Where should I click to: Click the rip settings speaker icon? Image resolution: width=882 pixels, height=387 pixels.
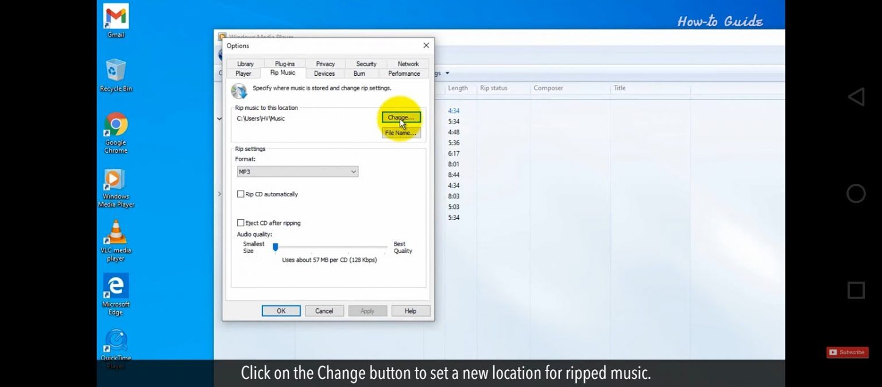[x=239, y=91]
